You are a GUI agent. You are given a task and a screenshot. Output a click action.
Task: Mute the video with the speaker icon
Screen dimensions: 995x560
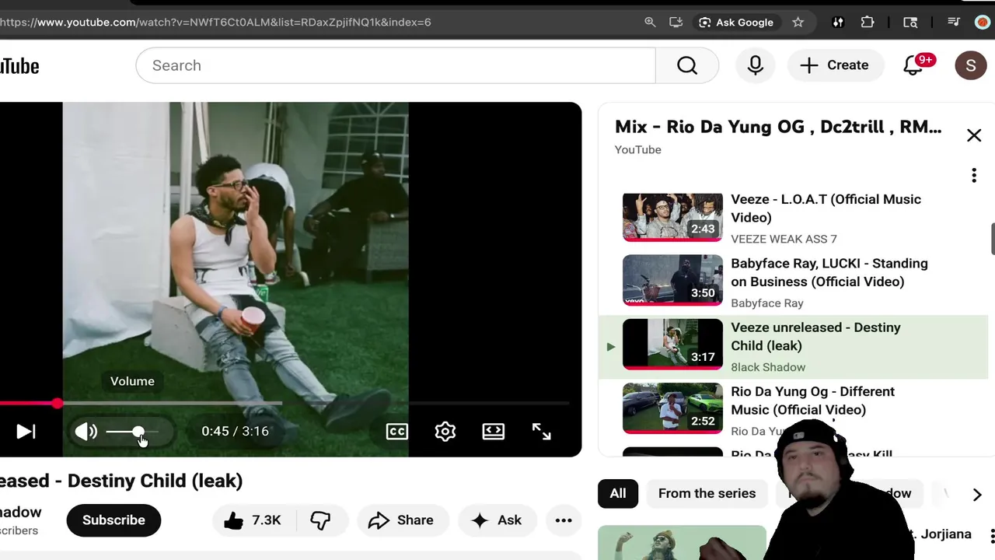pyautogui.click(x=86, y=432)
